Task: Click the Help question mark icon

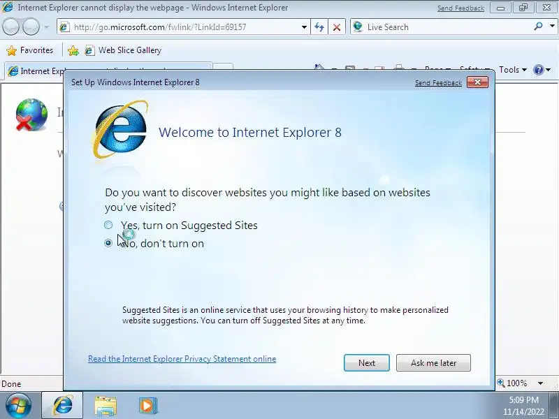Action: coord(538,70)
